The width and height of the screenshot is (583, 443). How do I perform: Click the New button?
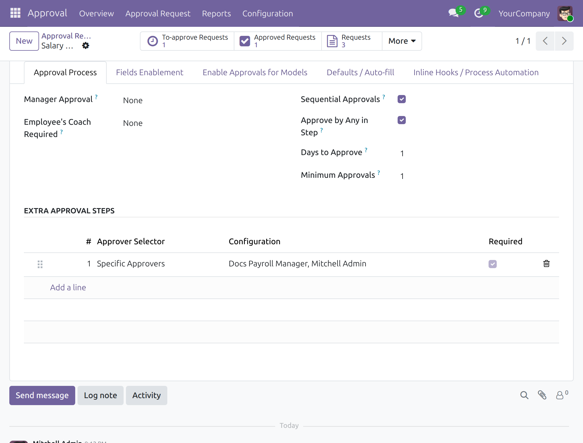point(24,41)
